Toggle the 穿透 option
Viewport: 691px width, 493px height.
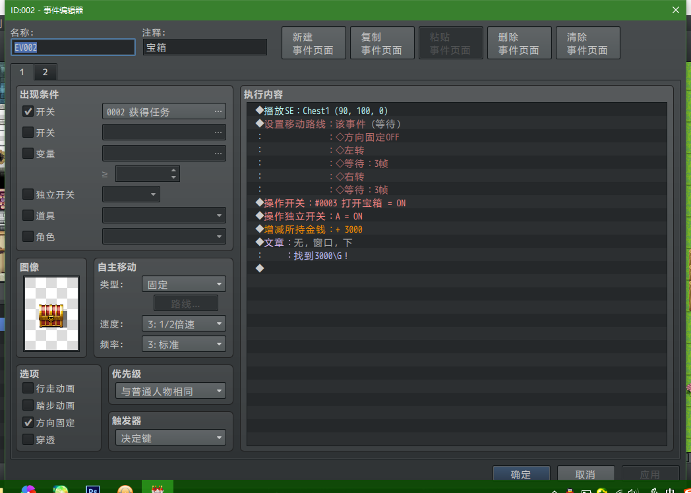point(28,439)
